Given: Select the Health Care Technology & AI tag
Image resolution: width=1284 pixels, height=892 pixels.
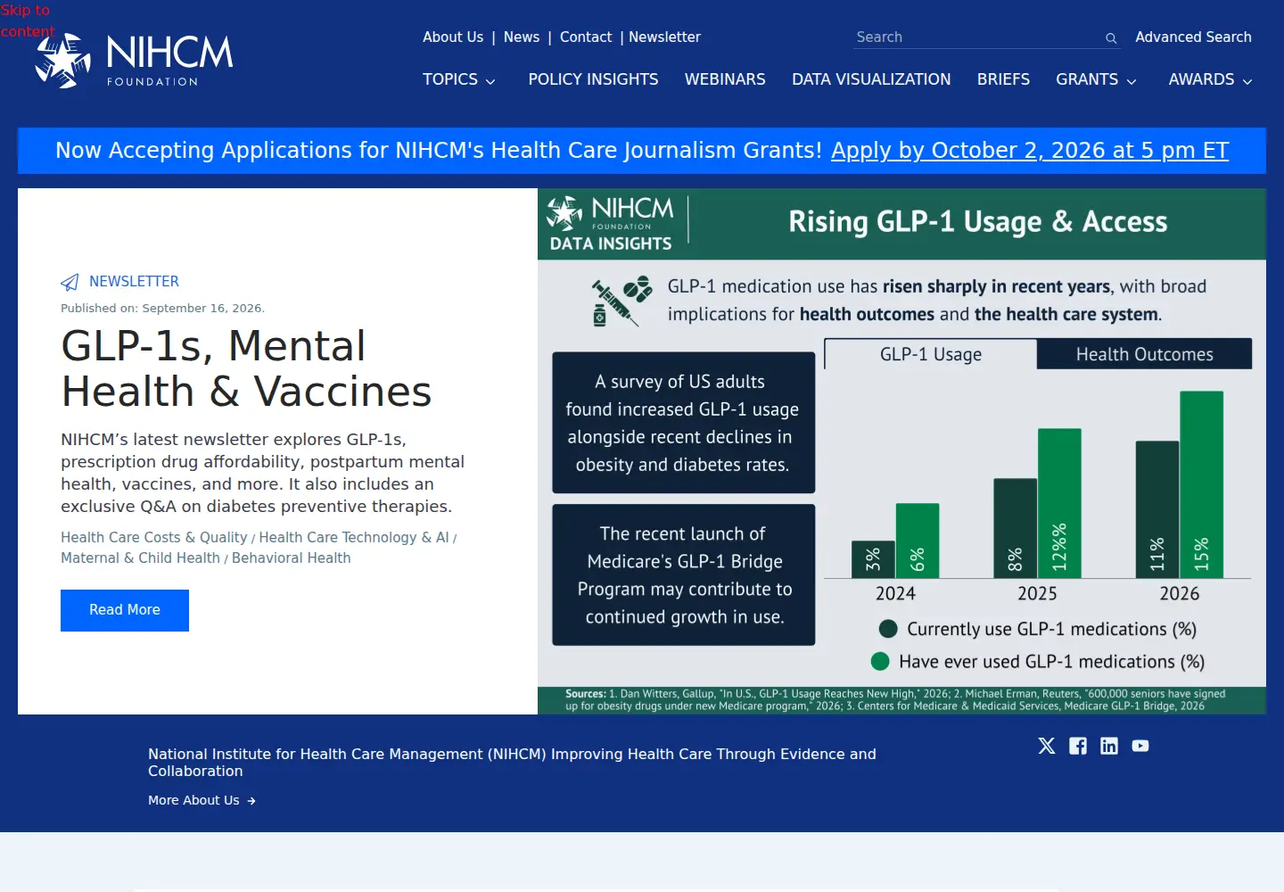Looking at the screenshot, I should [x=354, y=537].
